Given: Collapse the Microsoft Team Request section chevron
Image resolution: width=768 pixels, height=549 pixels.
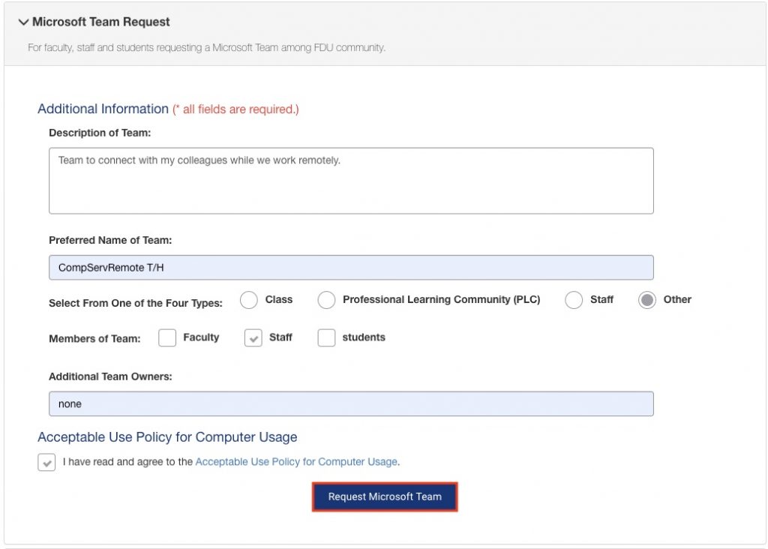Looking at the screenshot, I should tap(23, 22).
